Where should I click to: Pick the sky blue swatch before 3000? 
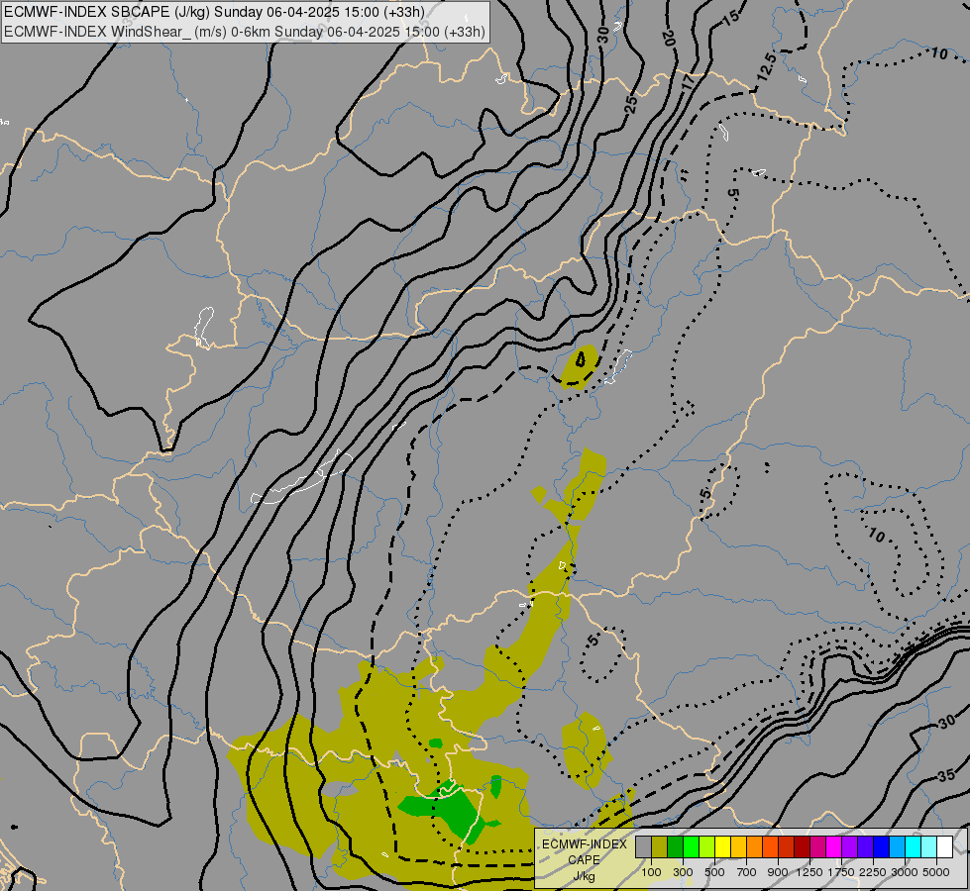(x=897, y=846)
